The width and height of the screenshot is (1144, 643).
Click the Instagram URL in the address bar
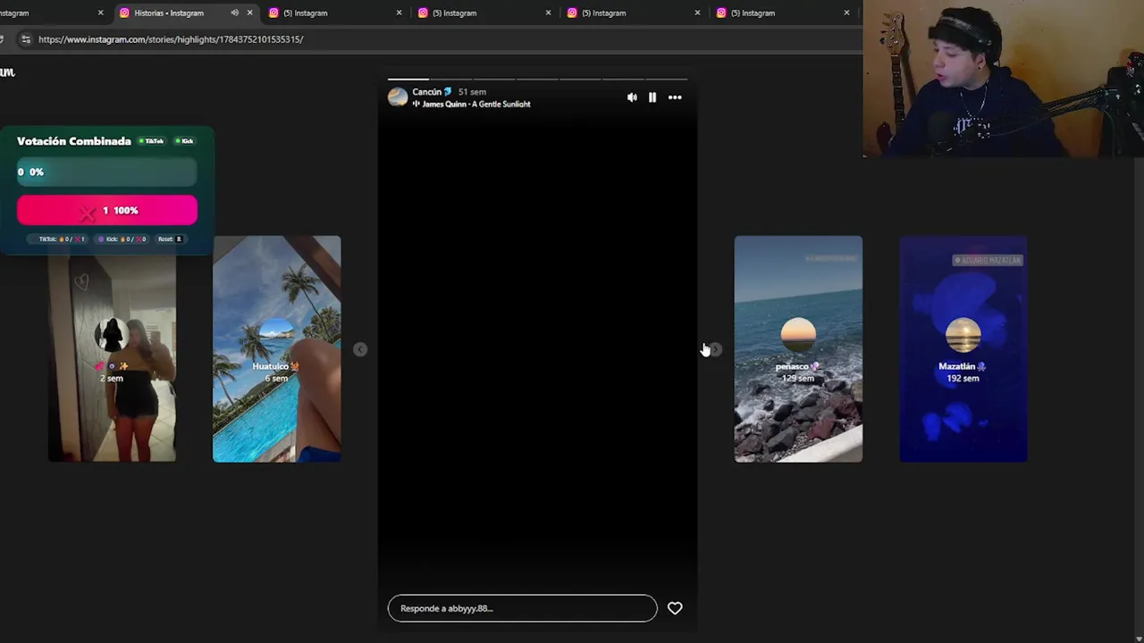coord(171,39)
